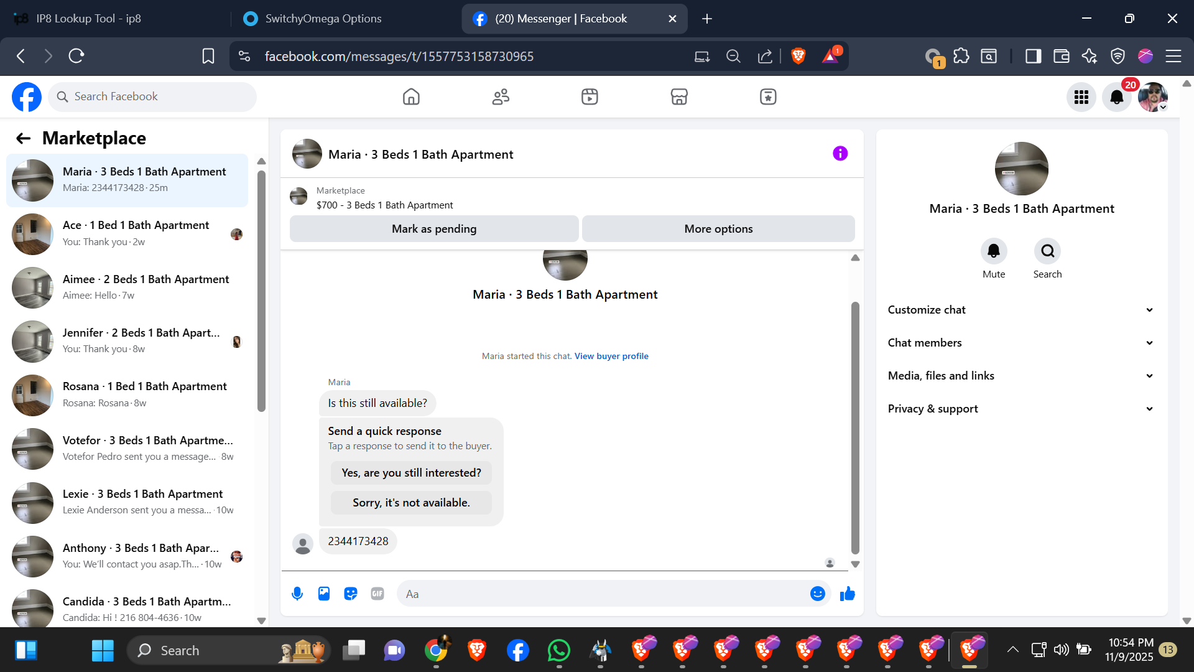Image resolution: width=1194 pixels, height=672 pixels.
Task: Open Brave Leo AI sparkle icon
Action: click(x=1090, y=56)
